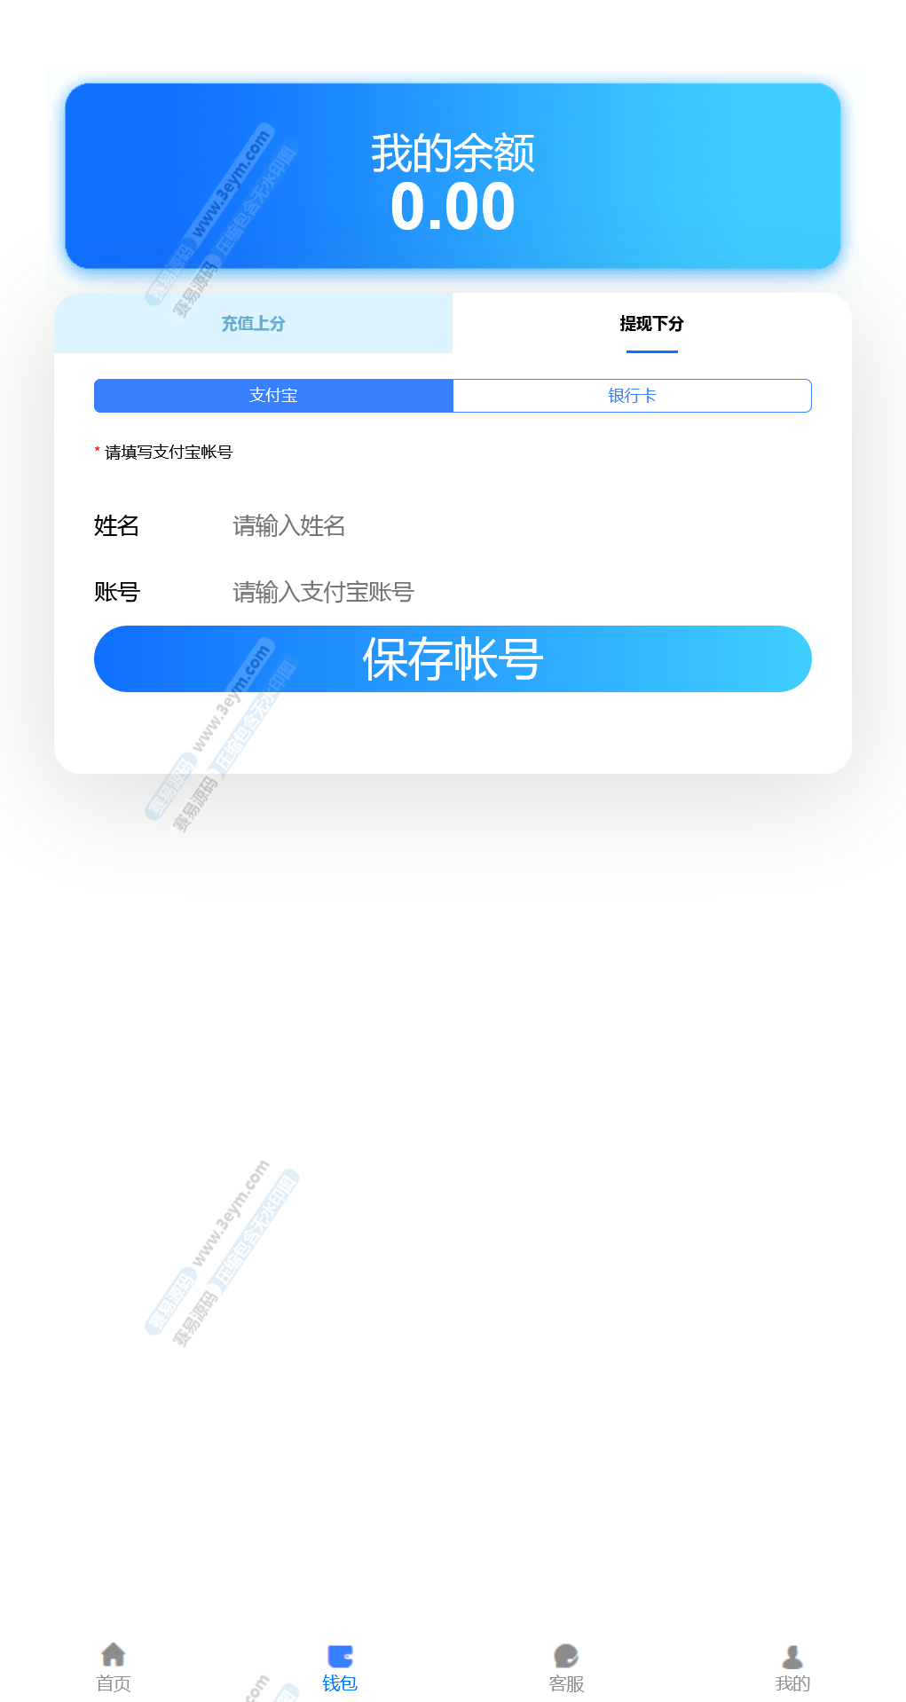The width and height of the screenshot is (906, 1702).
Task: Tap the profile person icon
Action: [792, 1656]
